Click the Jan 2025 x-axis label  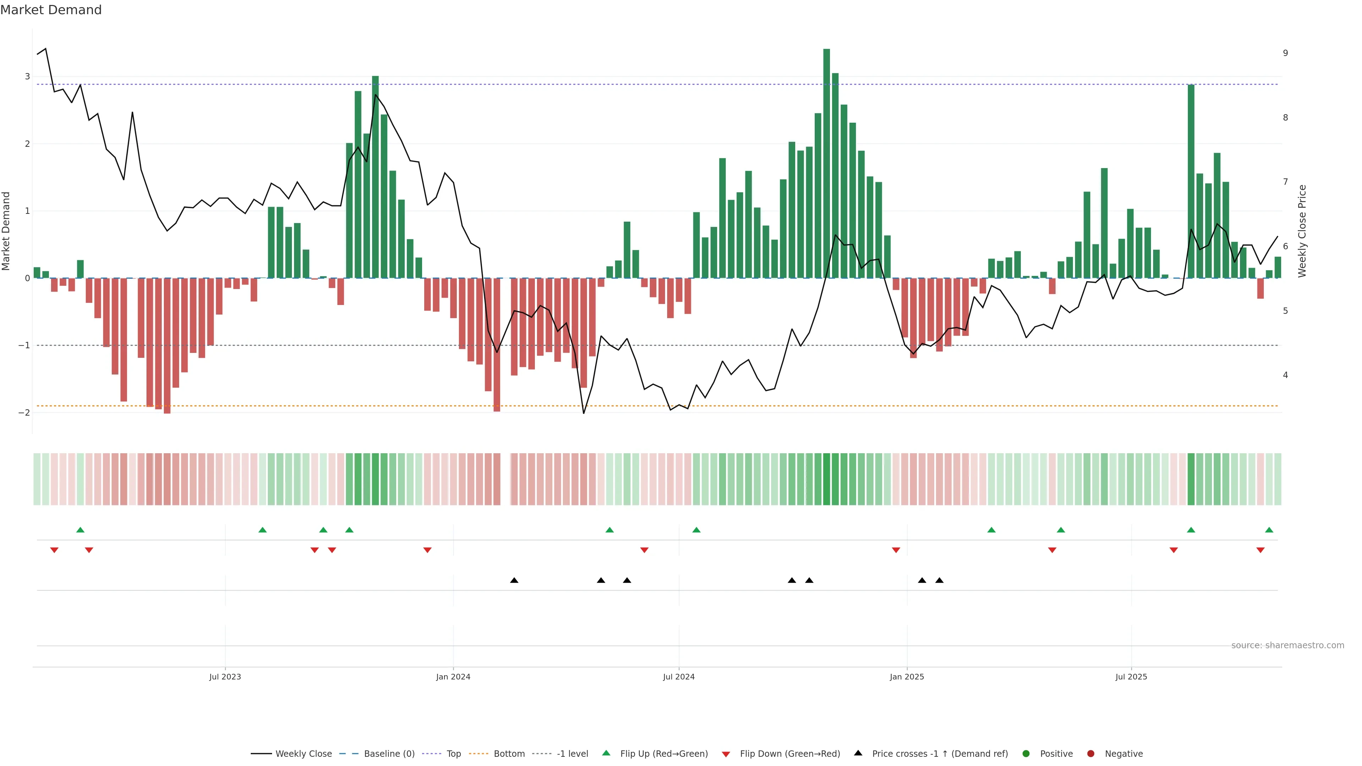pos(907,677)
